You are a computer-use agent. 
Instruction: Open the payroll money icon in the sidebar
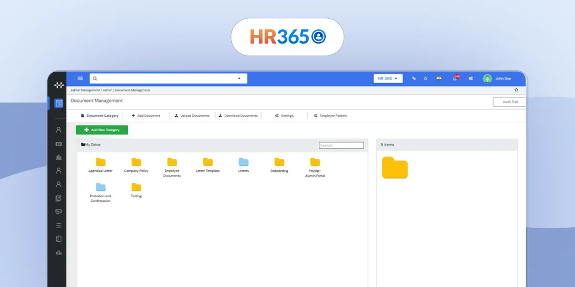point(58,143)
